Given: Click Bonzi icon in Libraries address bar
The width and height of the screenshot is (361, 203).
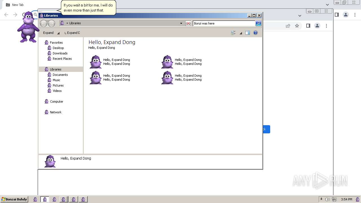Looking at the screenshot, I should 62,23.
